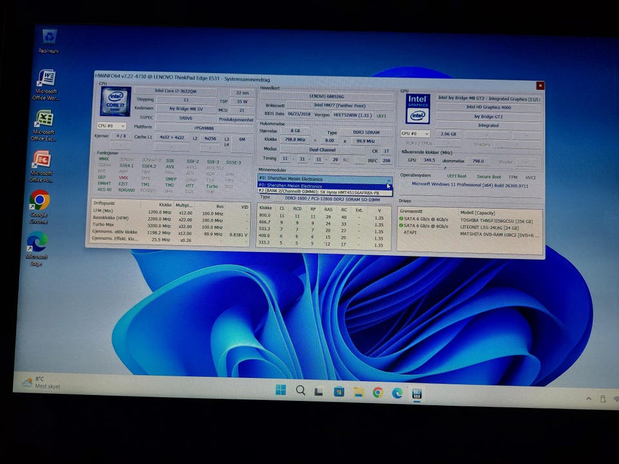Open Microsoft Office Excel desktop shortcut
Image resolution: width=619 pixels, height=464 pixels.
click(x=44, y=126)
